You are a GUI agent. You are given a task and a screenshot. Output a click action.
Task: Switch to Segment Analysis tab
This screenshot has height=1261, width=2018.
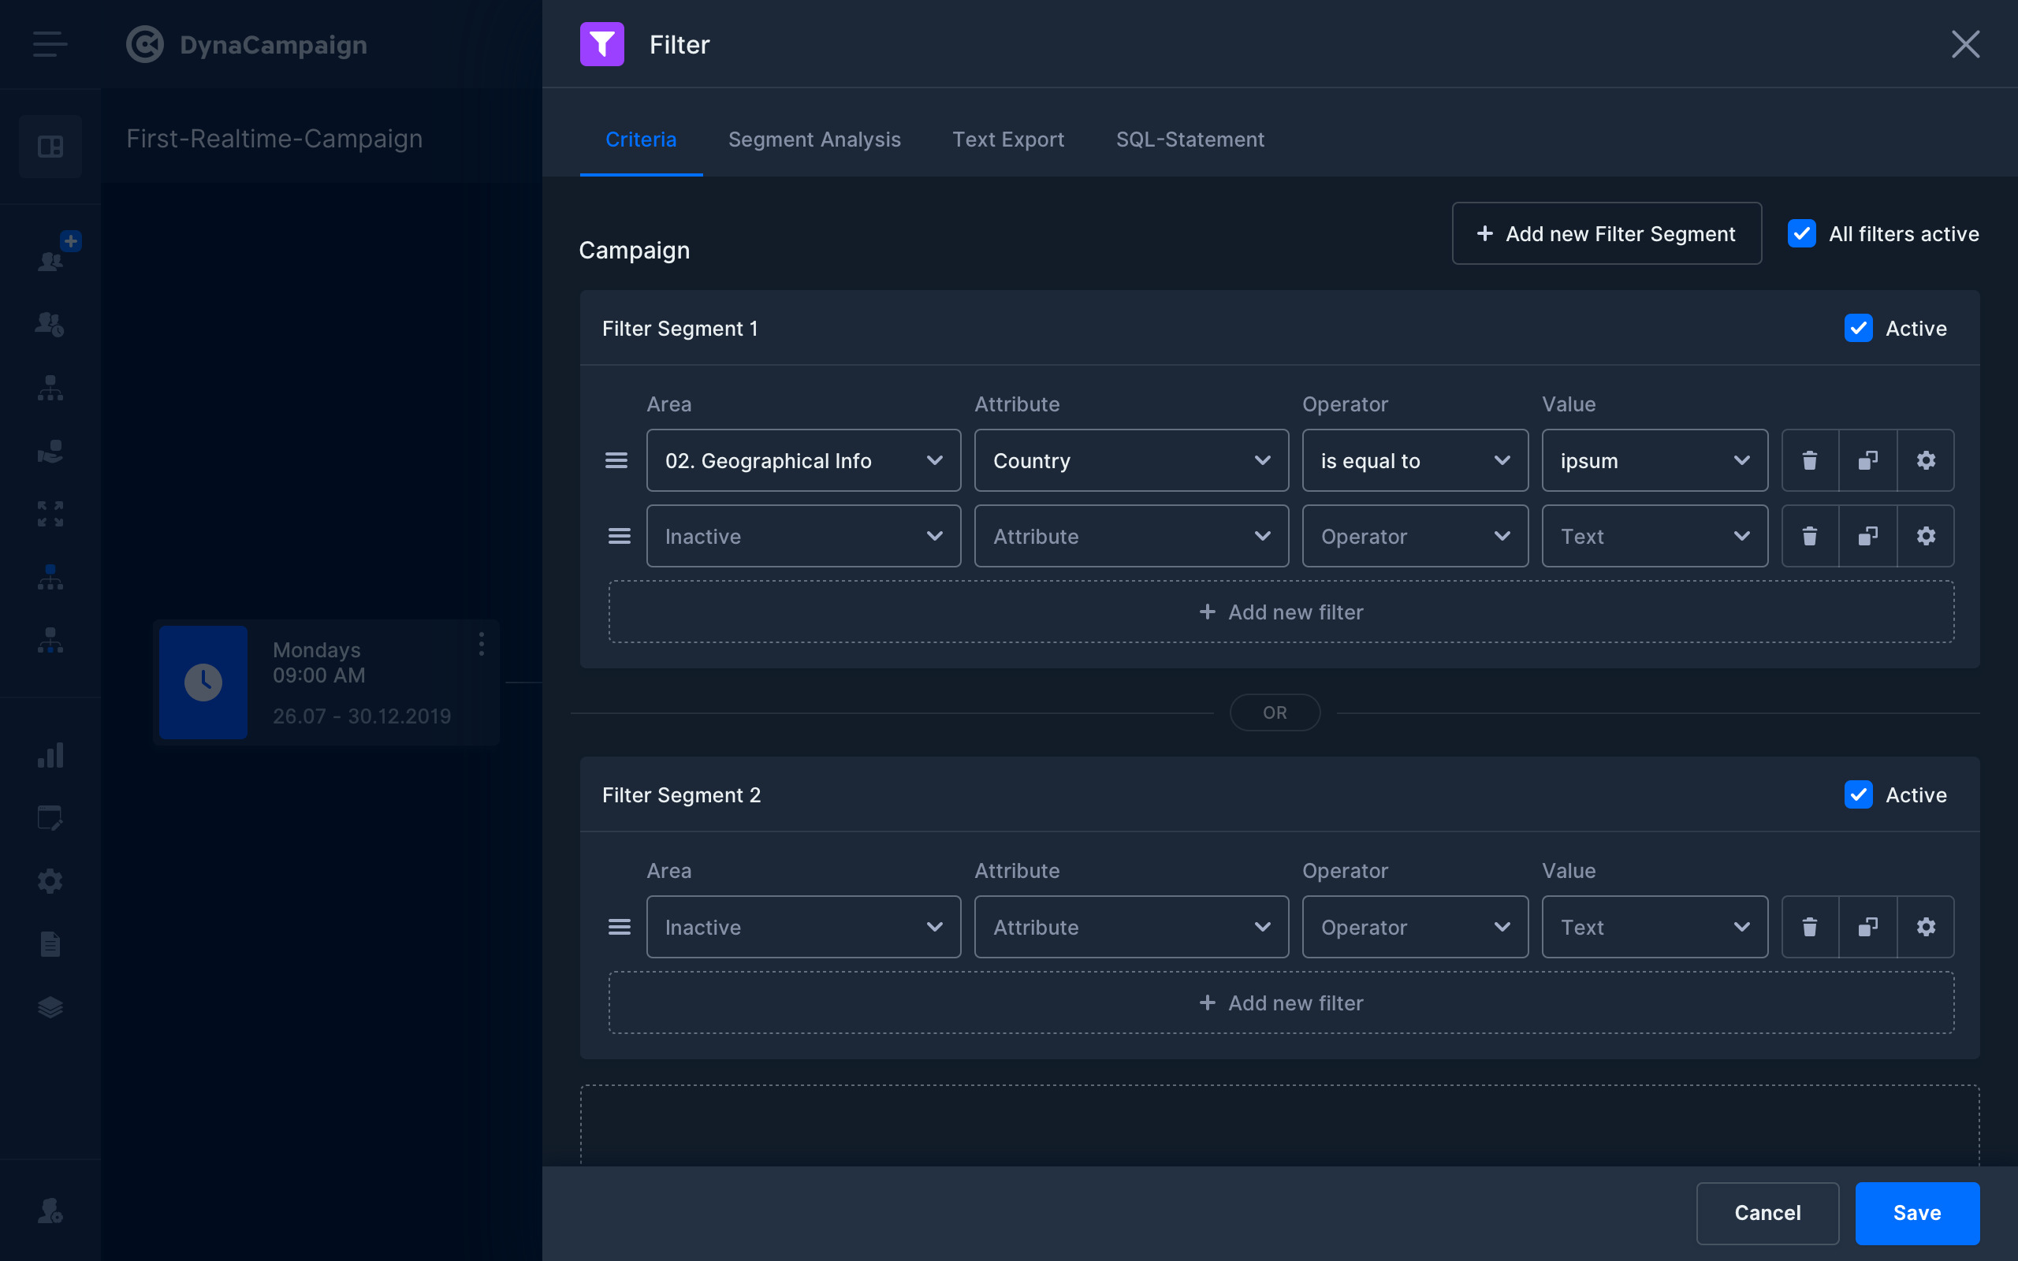[x=814, y=139]
